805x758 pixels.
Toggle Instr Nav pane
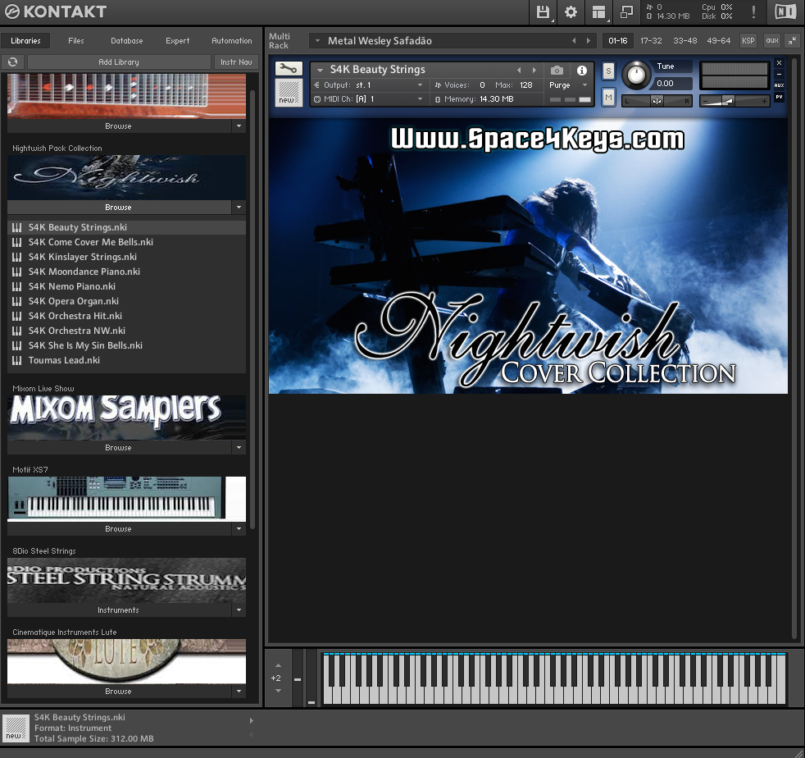pos(236,62)
